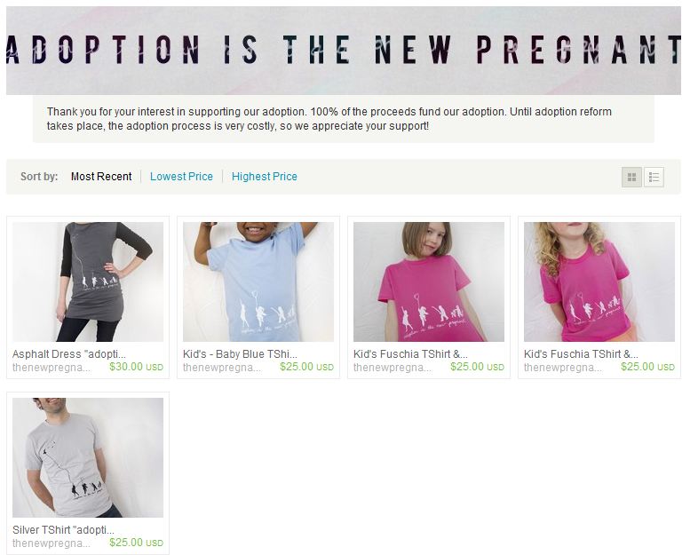
Task: Click the Kid's - Baby Blue TShi... title
Action: (x=241, y=354)
